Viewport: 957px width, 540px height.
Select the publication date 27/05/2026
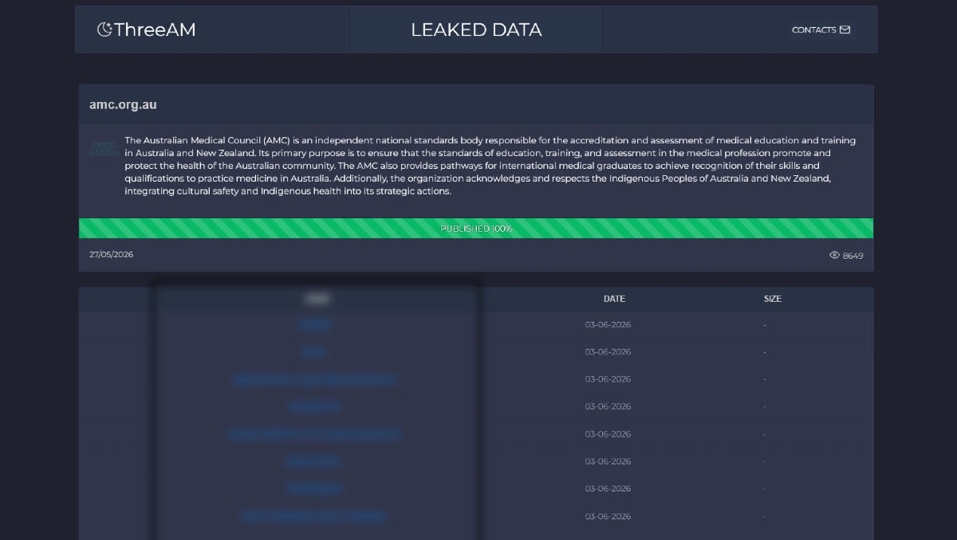(x=112, y=255)
